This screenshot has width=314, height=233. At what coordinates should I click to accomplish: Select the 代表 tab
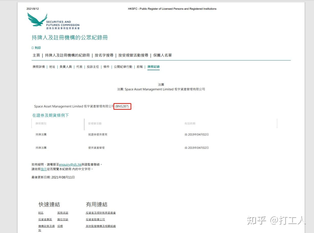tap(79, 67)
